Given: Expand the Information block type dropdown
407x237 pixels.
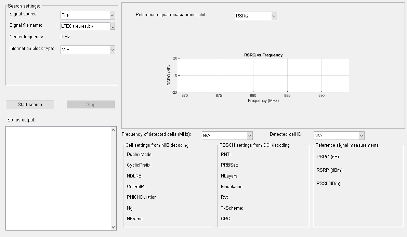Looking at the screenshot, I should coord(88,50).
